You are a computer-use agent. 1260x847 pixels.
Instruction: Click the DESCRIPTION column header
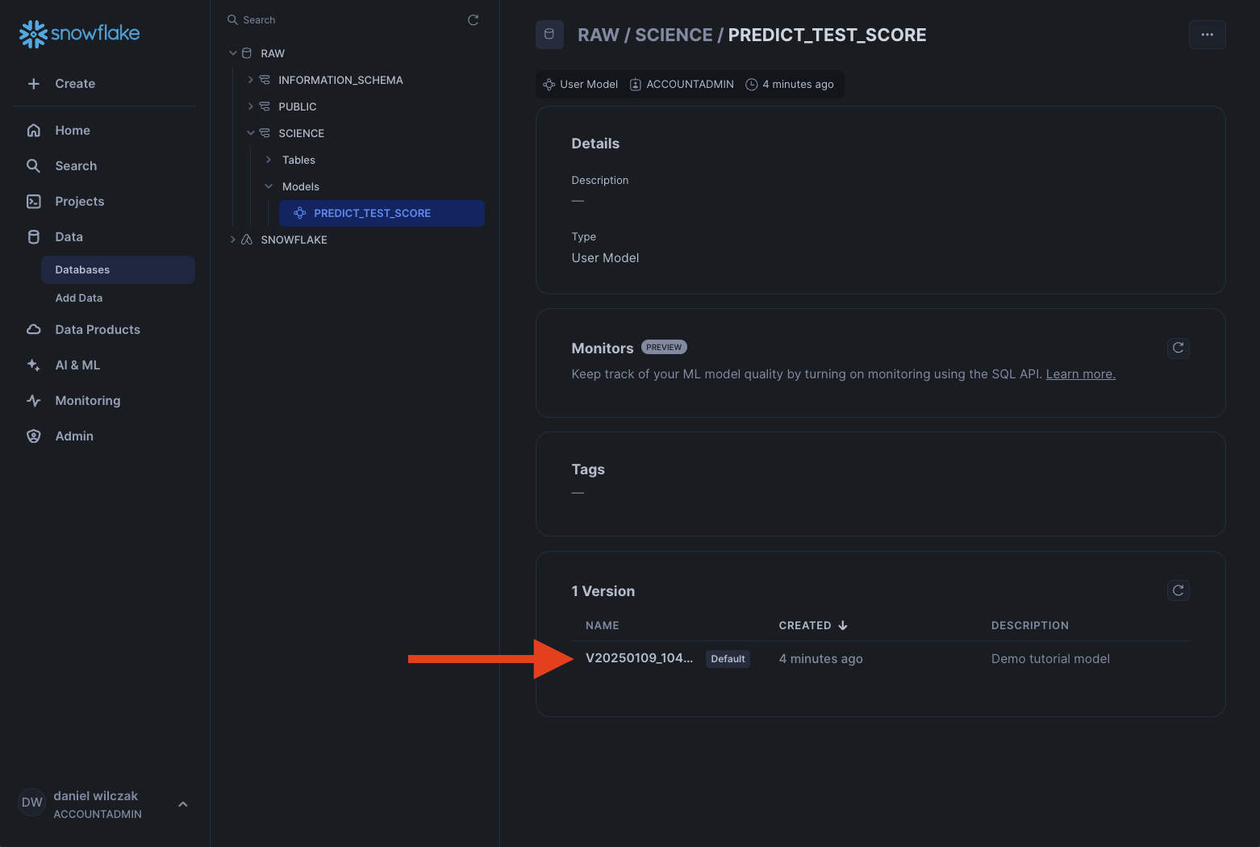coord(1030,625)
